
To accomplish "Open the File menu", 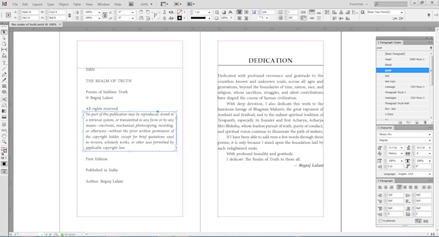I will click(x=15, y=5).
